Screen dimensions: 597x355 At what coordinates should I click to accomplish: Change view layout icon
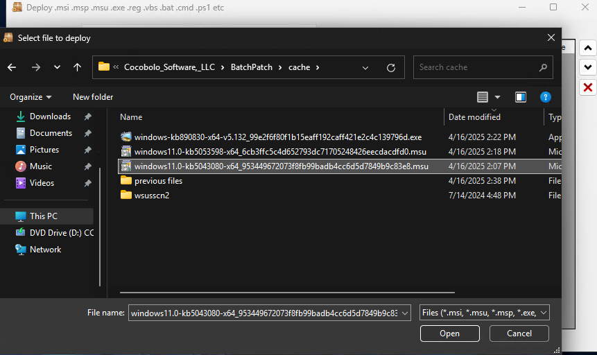[x=483, y=97]
